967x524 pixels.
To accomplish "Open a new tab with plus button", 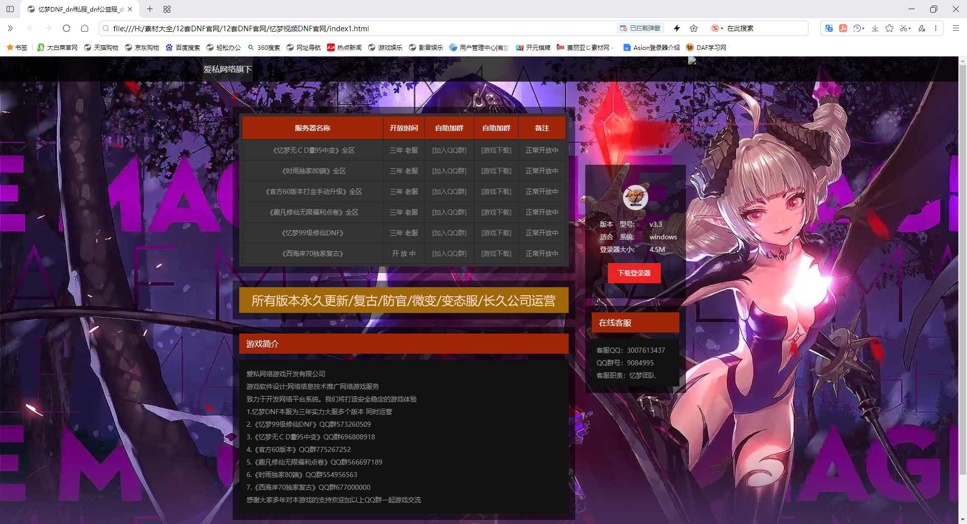I will pos(150,9).
